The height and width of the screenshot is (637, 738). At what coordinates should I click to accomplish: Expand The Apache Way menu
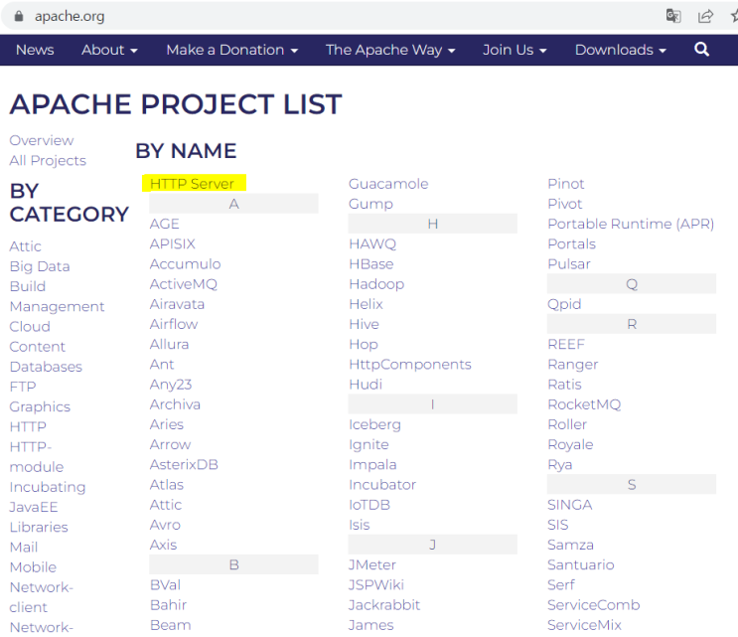pos(390,50)
